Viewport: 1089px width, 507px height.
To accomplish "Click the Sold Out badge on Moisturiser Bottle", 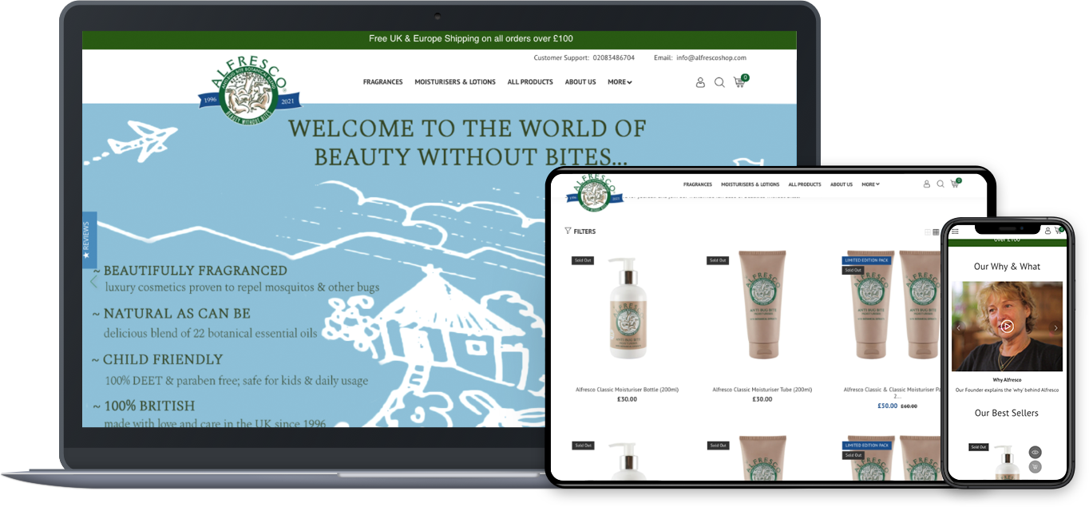I will click(583, 260).
